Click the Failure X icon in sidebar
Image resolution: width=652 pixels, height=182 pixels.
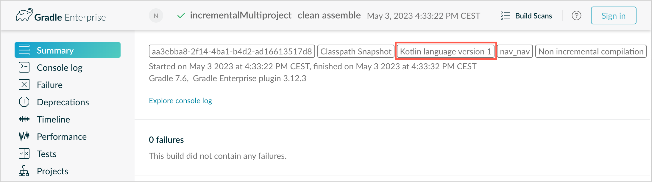pyautogui.click(x=24, y=85)
